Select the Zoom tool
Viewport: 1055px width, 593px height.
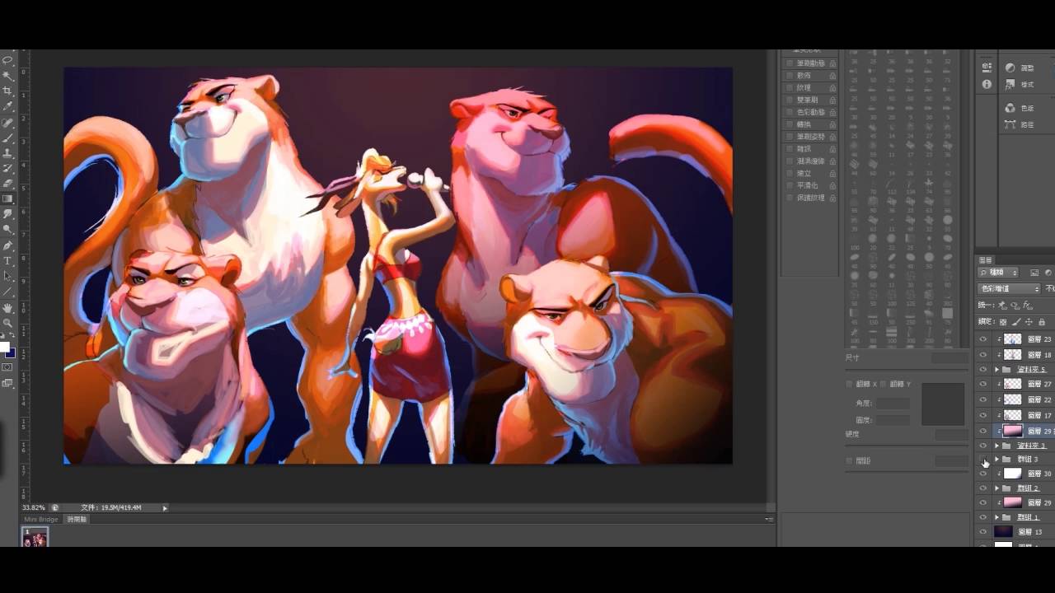[x=7, y=323]
